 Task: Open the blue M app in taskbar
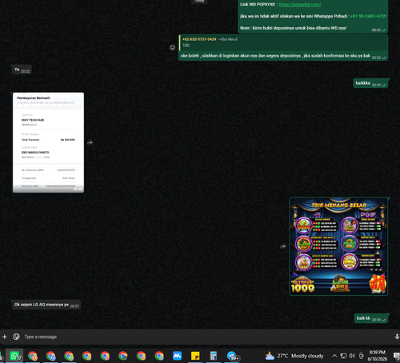coord(177,356)
